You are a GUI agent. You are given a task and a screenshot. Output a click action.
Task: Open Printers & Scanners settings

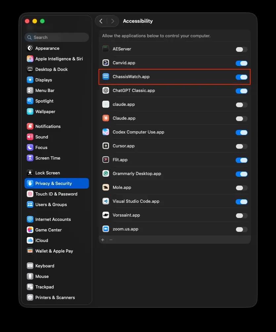click(57, 297)
